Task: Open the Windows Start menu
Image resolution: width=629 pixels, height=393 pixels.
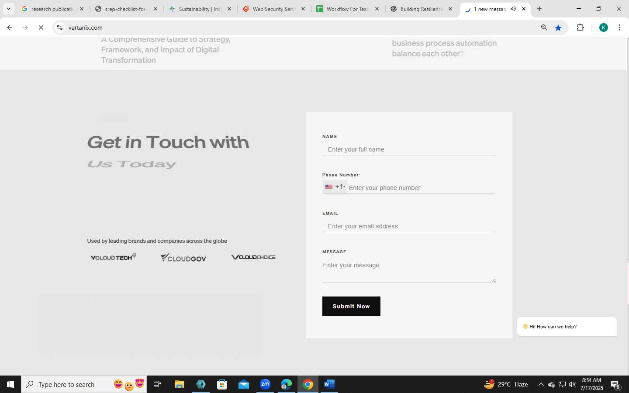Action: 10,384
